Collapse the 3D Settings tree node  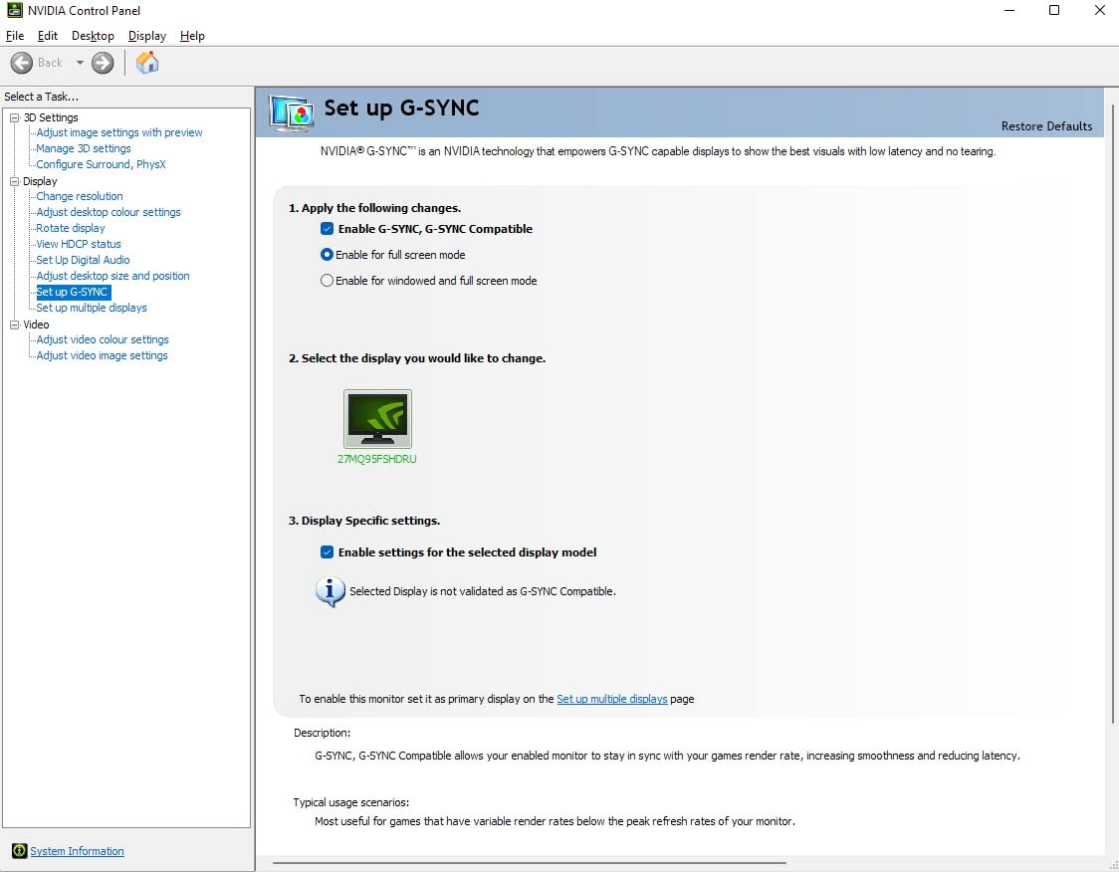point(14,117)
